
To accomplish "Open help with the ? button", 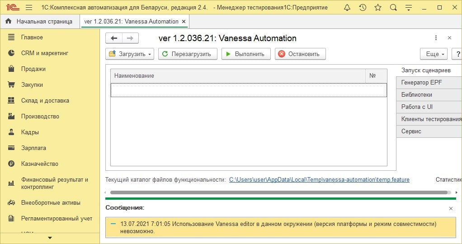I will coord(457,54).
